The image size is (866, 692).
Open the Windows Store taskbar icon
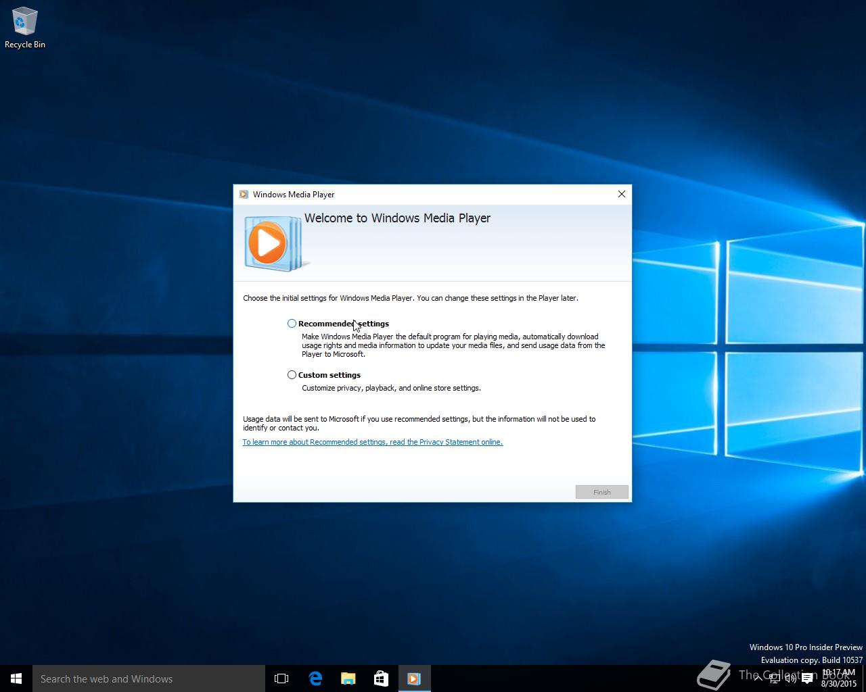coord(381,678)
